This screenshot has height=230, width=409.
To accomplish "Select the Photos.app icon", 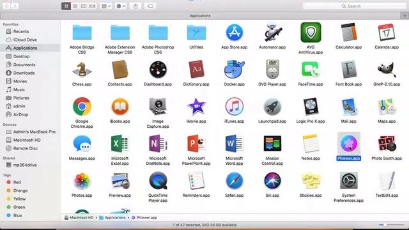I will point(82,180).
